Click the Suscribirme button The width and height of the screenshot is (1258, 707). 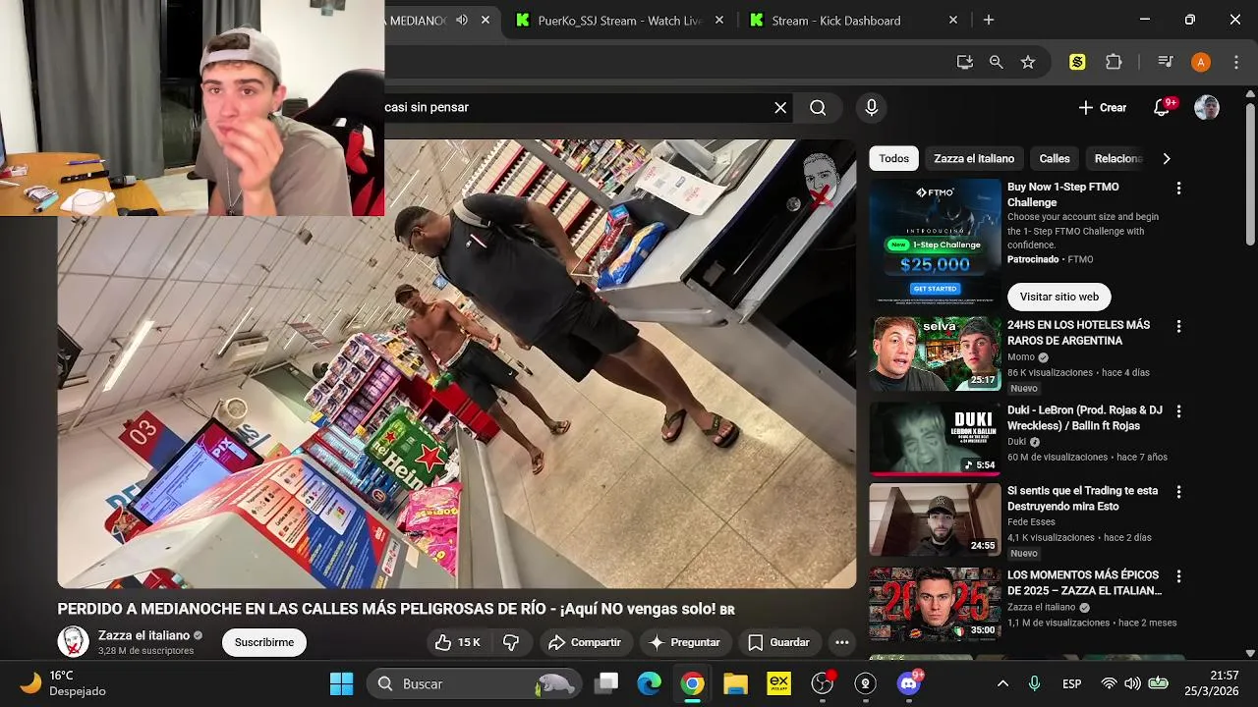(264, 642)
